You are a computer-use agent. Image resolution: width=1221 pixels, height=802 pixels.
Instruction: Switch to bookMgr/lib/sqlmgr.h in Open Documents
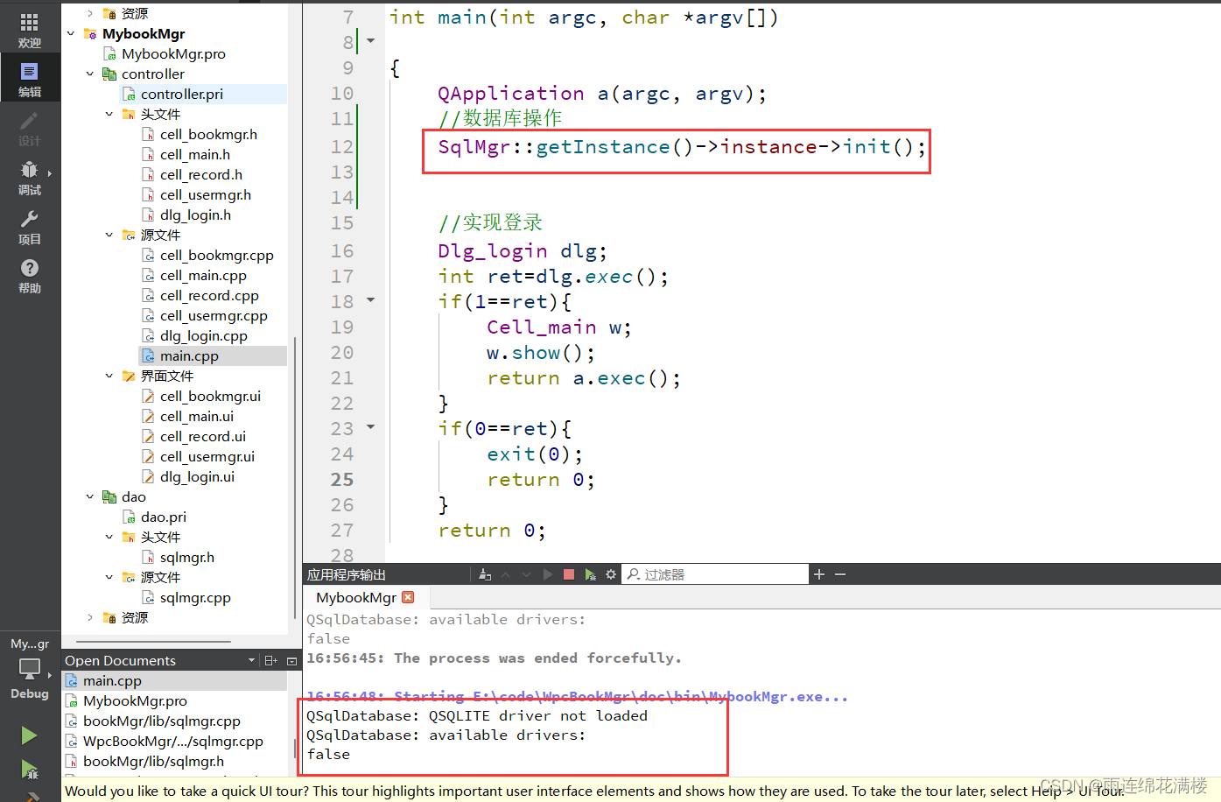coord(153,761)
